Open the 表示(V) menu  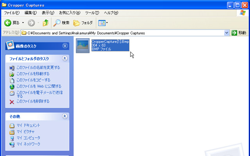point(48,13)
